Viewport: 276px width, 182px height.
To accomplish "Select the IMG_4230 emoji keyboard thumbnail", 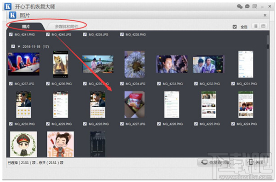I will 24,105.
